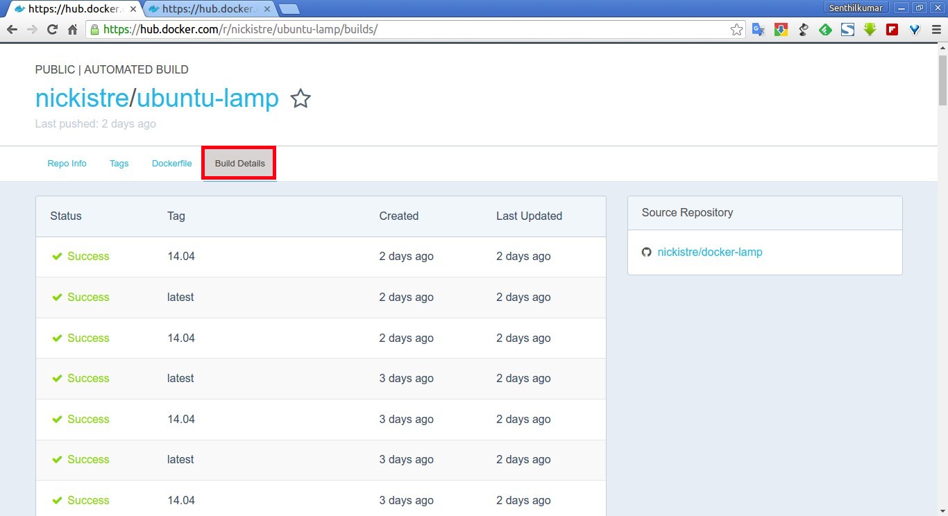The width and height of the screenshot is (948, 516).
Task: Reload the current page
Action: [52, 30]
